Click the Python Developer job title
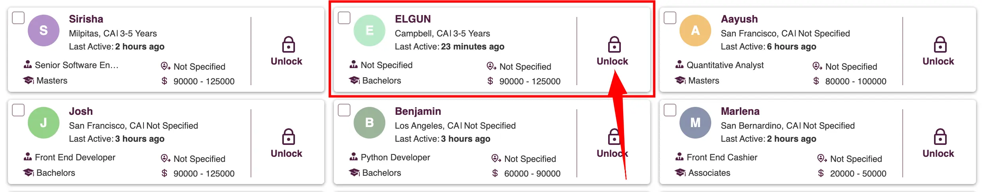Screen dimensions: 982x192 395,157
